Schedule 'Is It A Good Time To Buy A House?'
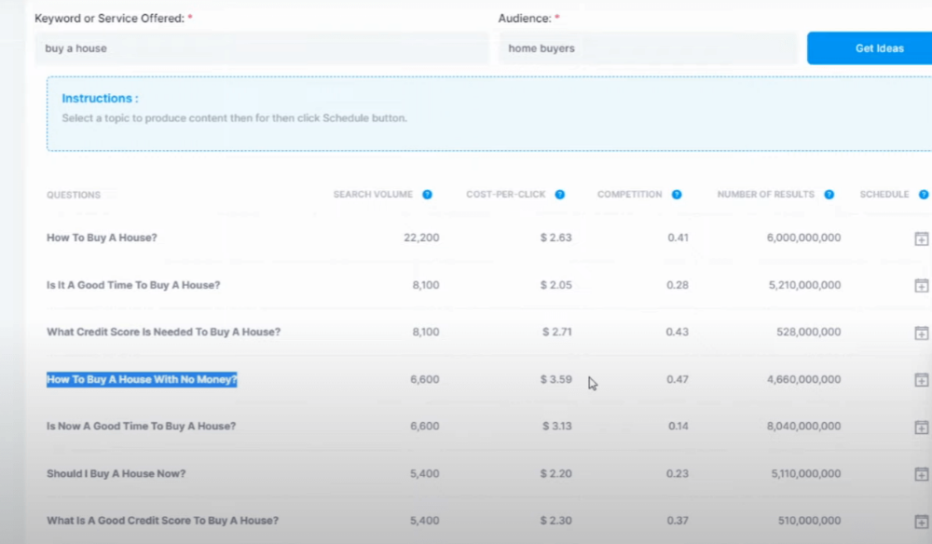 (921, 286)
